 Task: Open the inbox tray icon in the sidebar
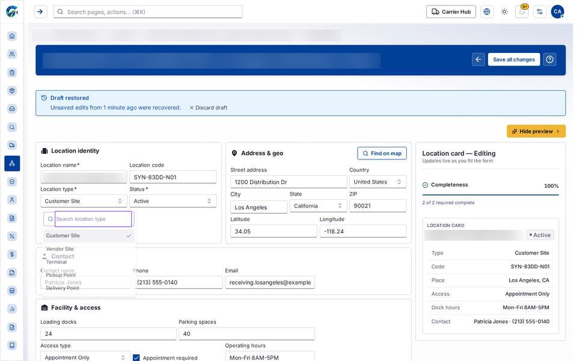point(12,109)
